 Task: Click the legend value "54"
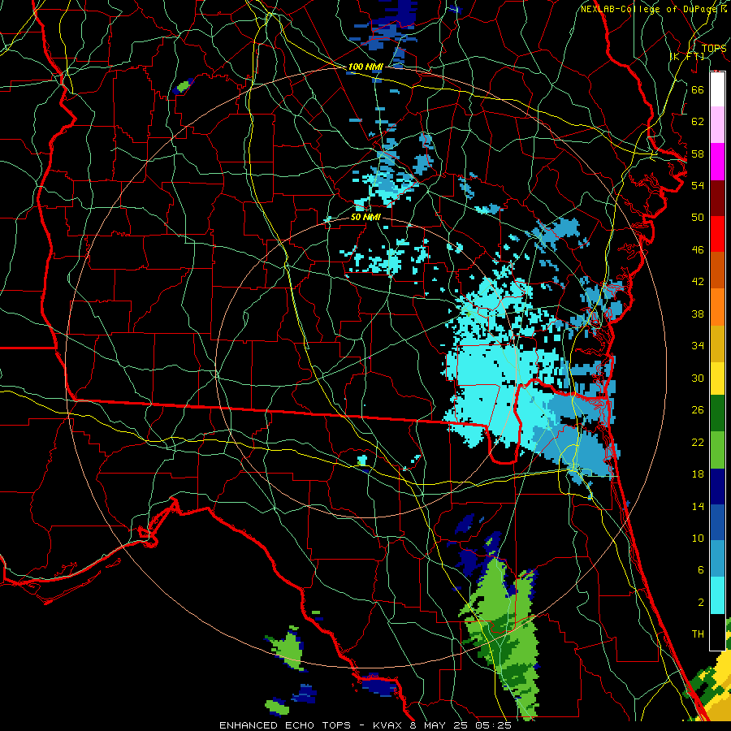click(x=698, y=185)
